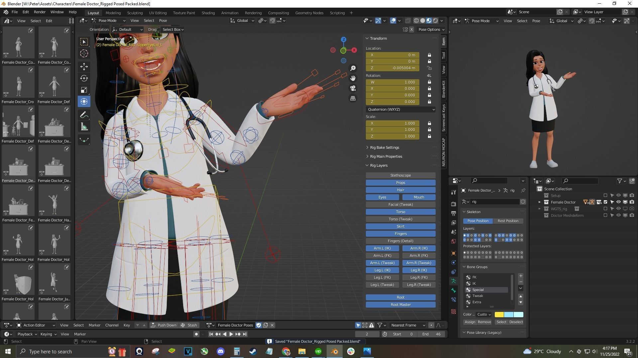Pick the Annotate pencil tool
638x358 pixels.
pyautogui.click(x=84, y=115)
